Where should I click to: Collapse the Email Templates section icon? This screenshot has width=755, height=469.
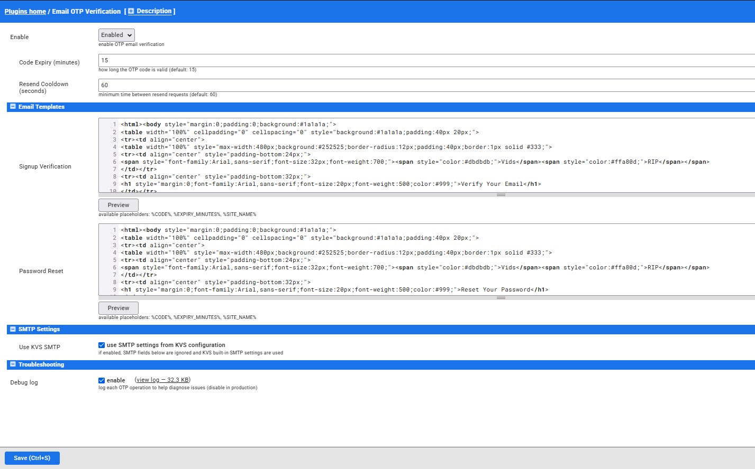pos(13,107)
